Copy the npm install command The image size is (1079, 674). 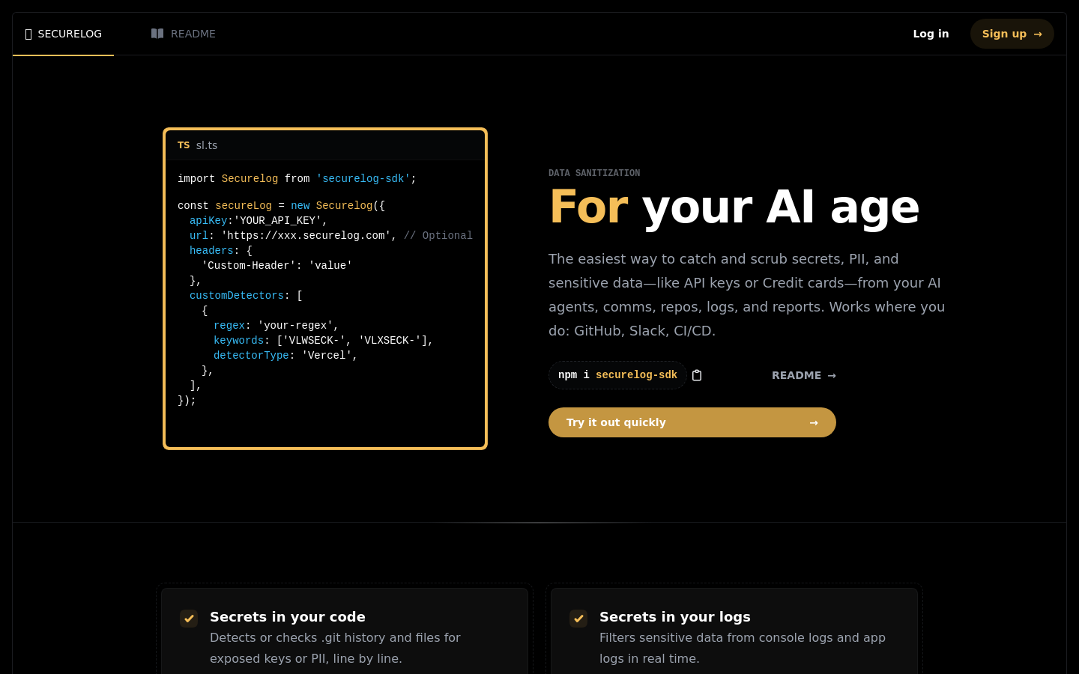click(697, 375)
